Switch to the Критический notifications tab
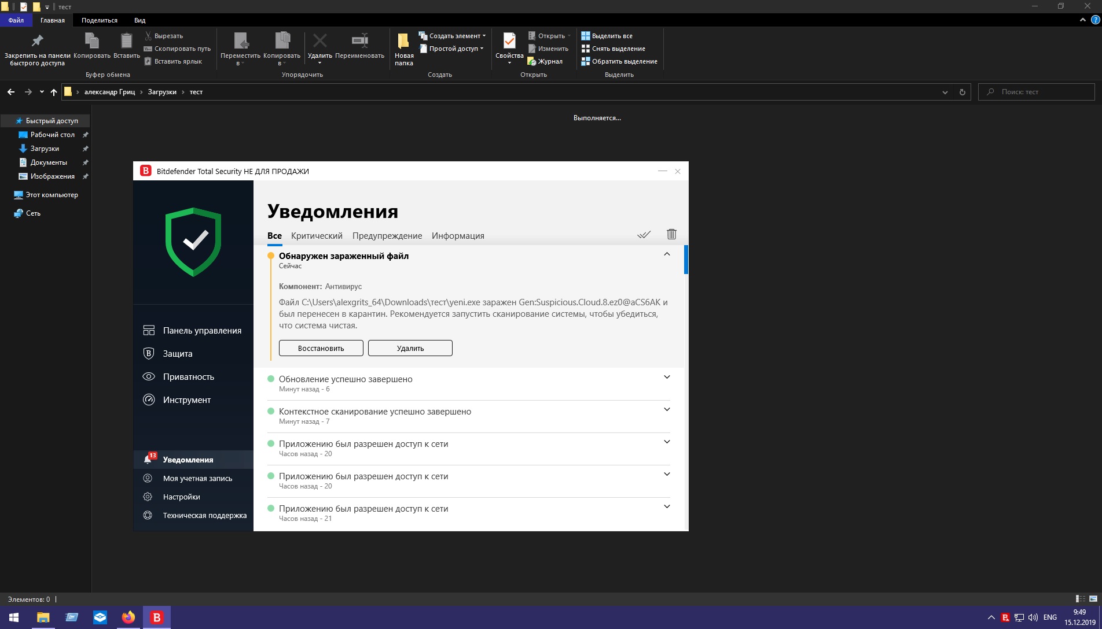The image size is (1102, 629). click(x=317, y=236)
